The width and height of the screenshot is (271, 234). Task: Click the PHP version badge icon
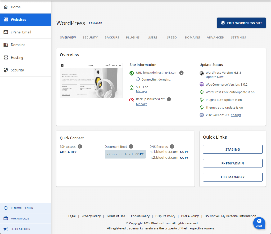pyautogui.click(x=201, y=115)
